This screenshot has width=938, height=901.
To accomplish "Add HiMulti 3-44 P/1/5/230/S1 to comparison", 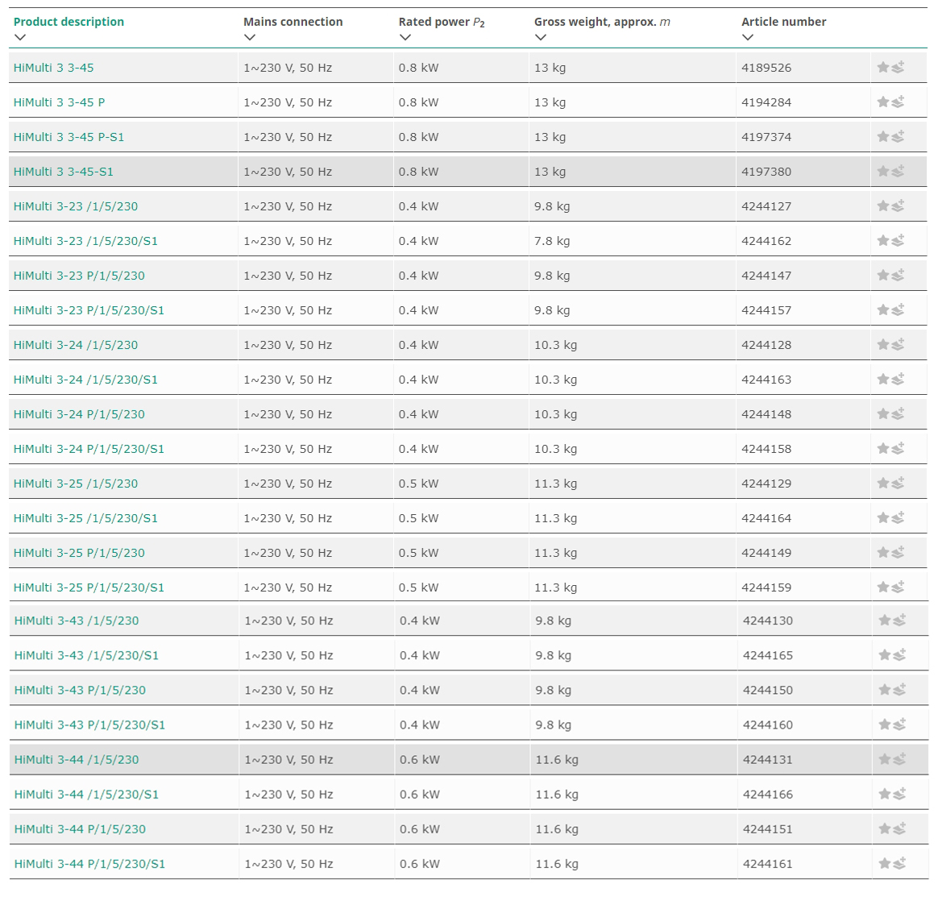I will 899,863.
